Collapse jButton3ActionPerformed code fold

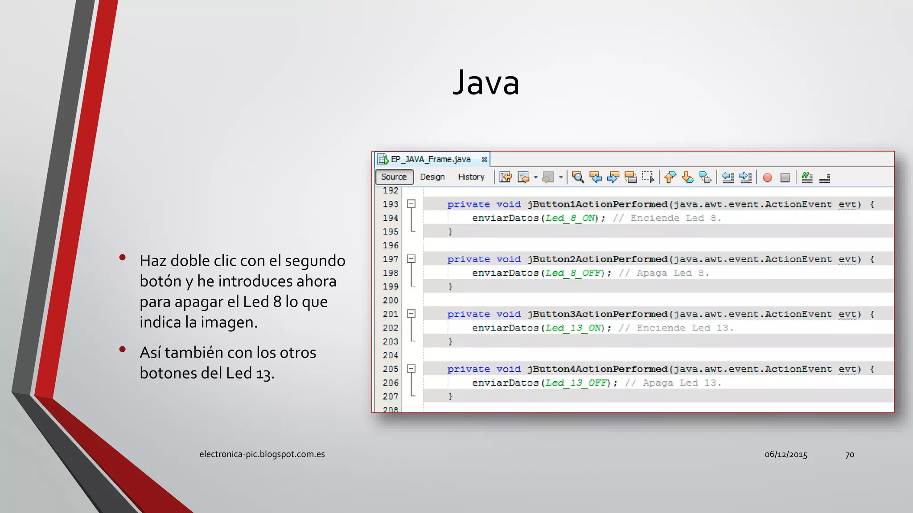[411, 314]
